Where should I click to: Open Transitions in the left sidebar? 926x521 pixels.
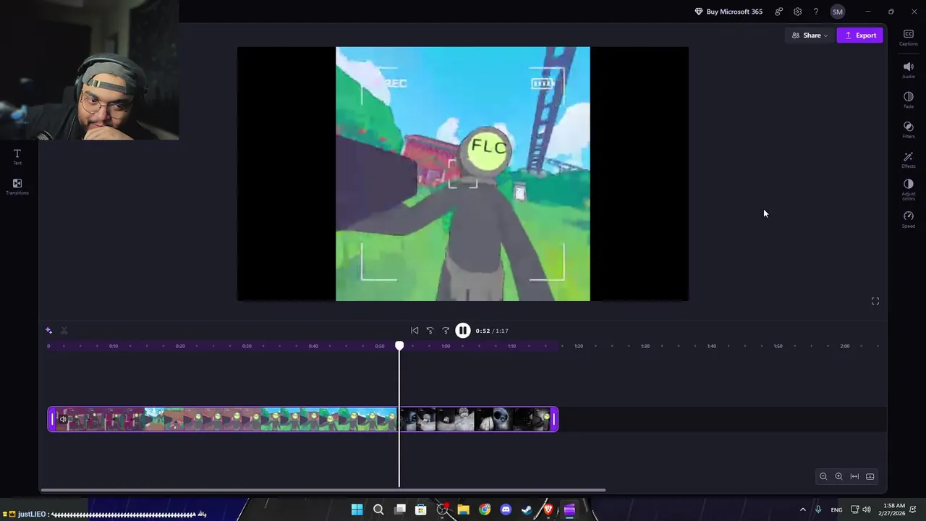click(17, 187)
